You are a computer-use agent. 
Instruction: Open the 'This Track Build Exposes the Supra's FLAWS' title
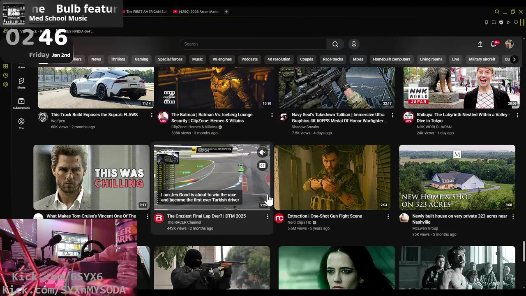94,115
